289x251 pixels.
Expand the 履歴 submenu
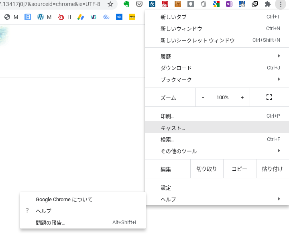point(217,56)
